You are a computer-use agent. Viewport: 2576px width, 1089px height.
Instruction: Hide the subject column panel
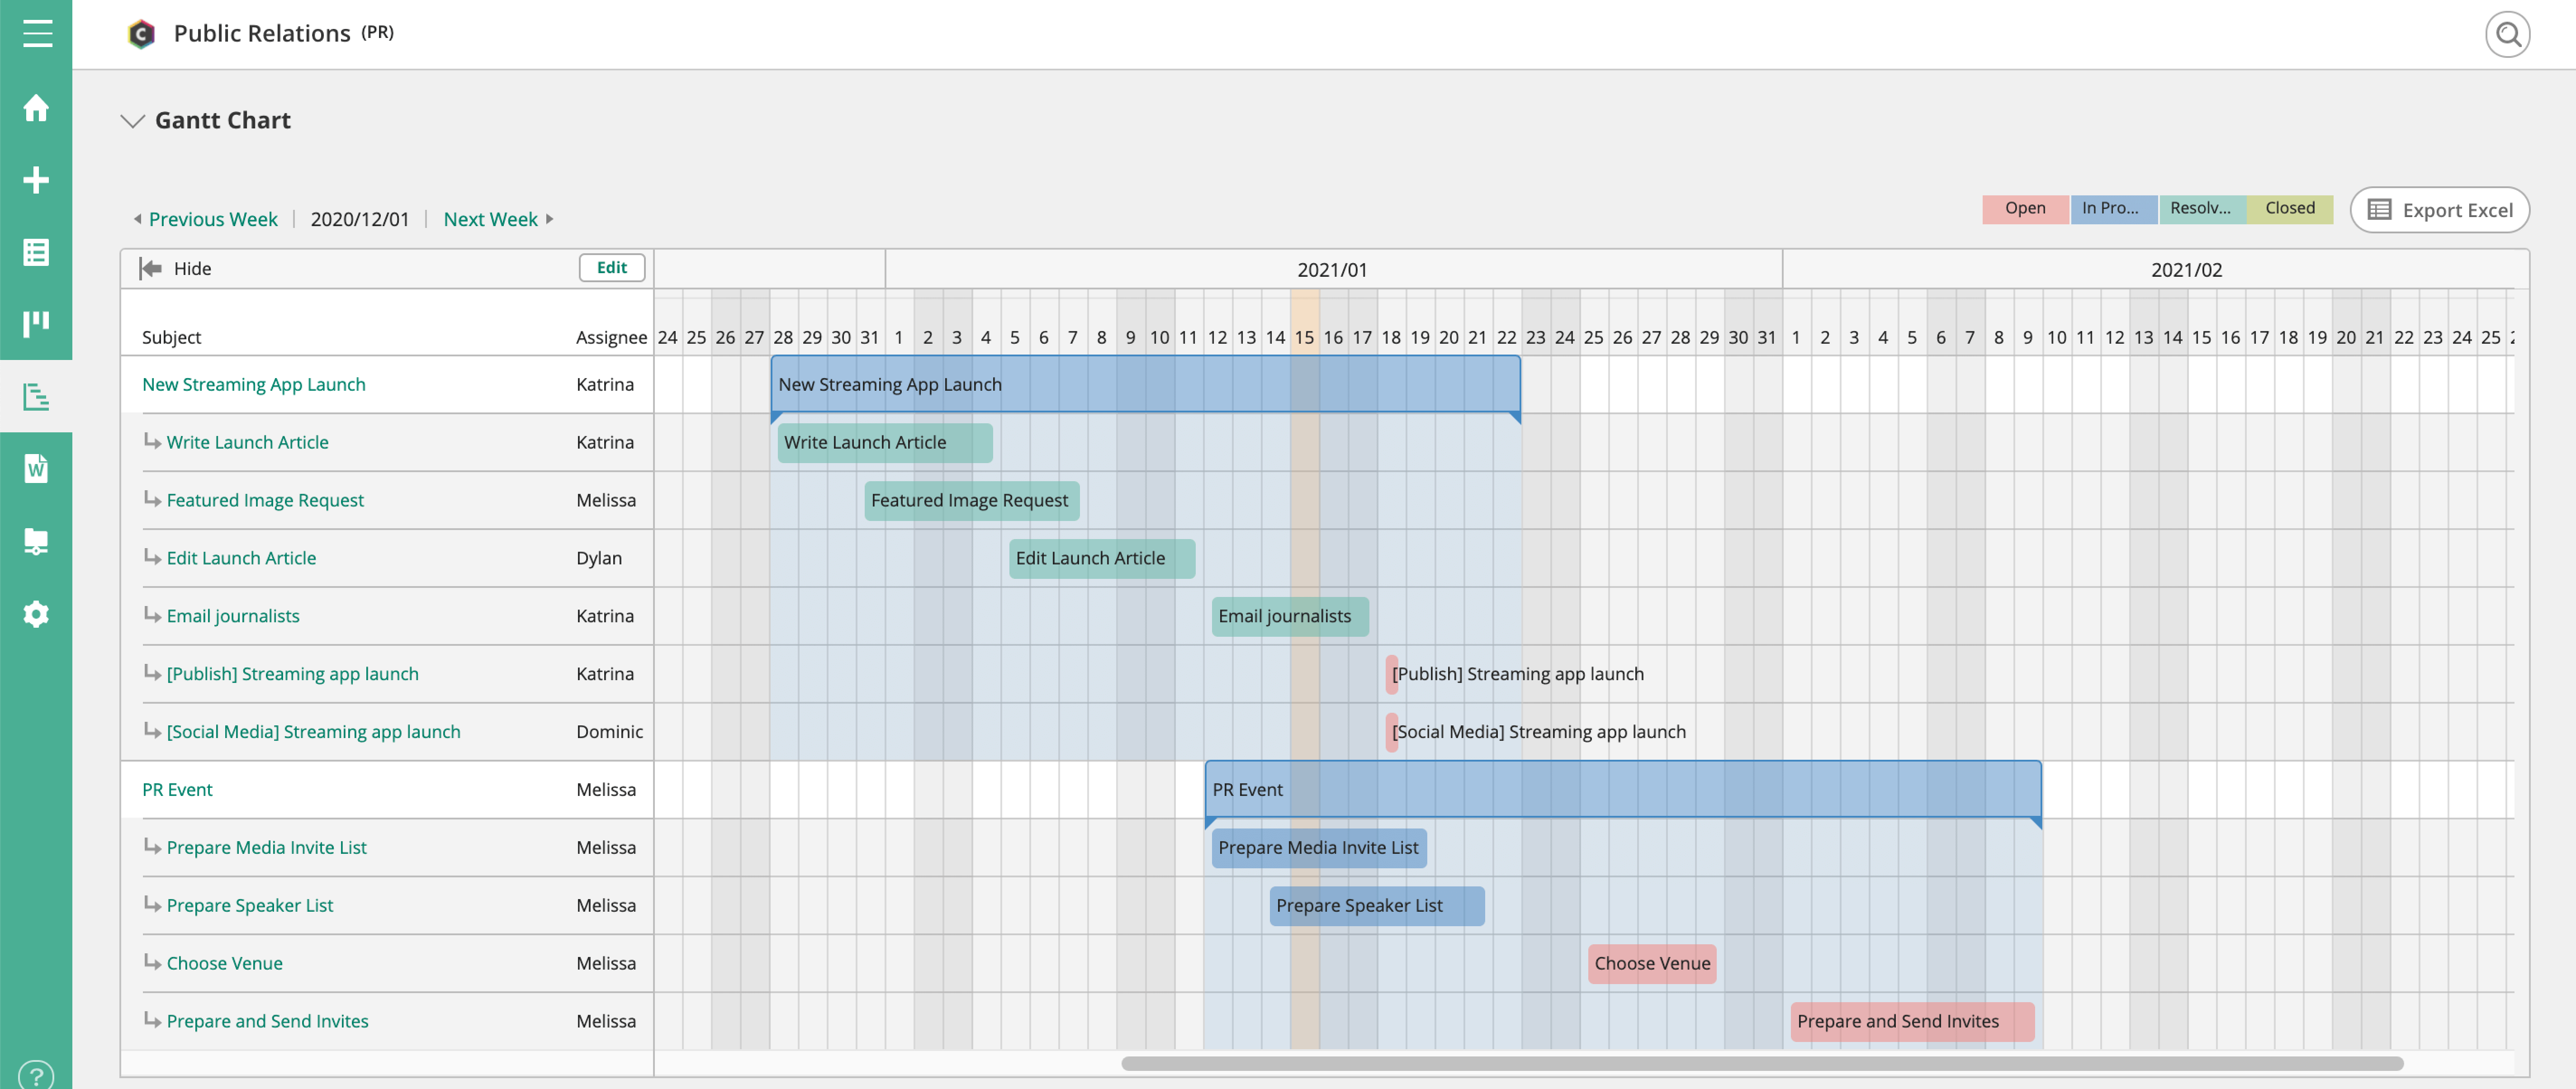[x=176, y=268]
